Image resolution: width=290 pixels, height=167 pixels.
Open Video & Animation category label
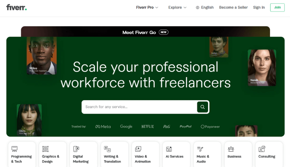click(142, 159)
